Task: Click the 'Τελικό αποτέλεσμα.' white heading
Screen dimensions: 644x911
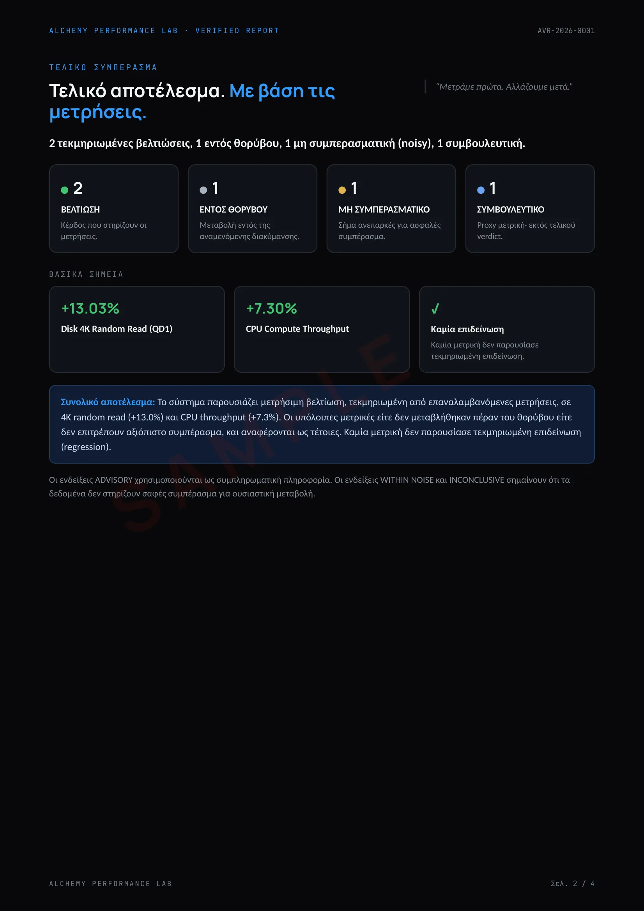Action: pos(137,91)
